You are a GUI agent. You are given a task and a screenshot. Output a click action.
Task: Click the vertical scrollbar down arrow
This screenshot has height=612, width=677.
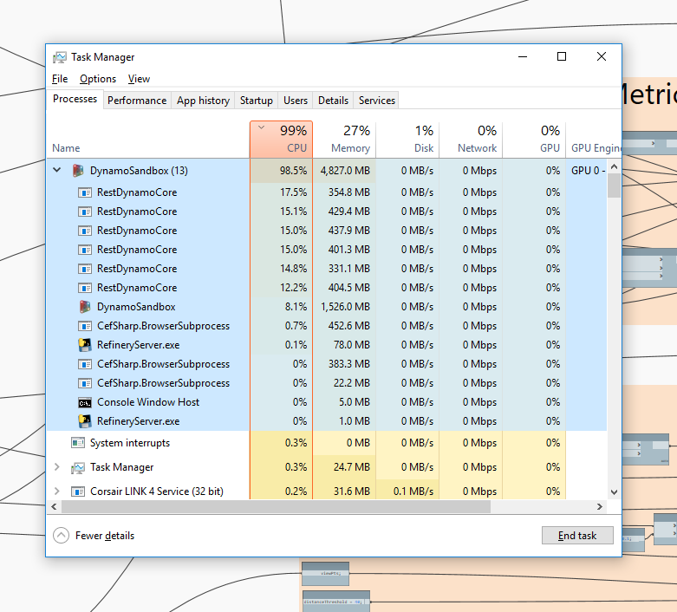[x=614, y=492]
